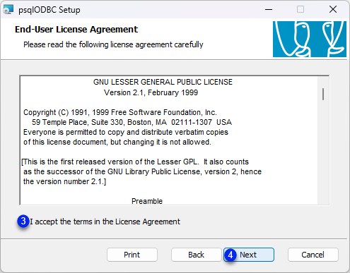Close the psqlODBC Setup dialog
Image resolution: width=350 pixels, height=273 pixels.
coord(333,10)
